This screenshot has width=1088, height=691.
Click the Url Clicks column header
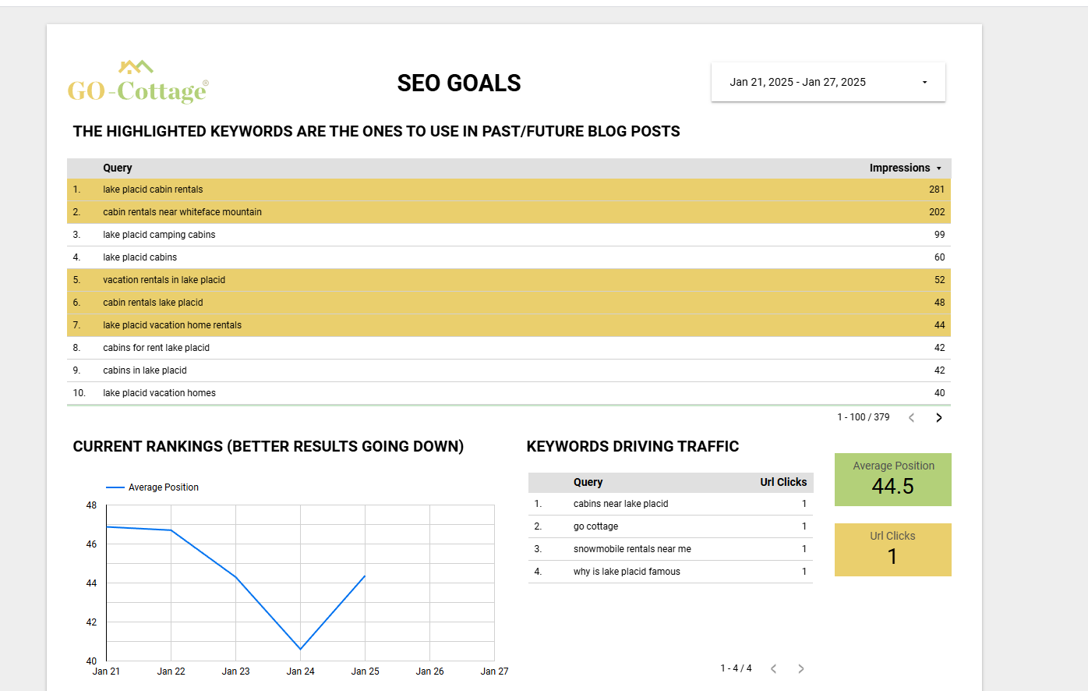click(783, 482)
